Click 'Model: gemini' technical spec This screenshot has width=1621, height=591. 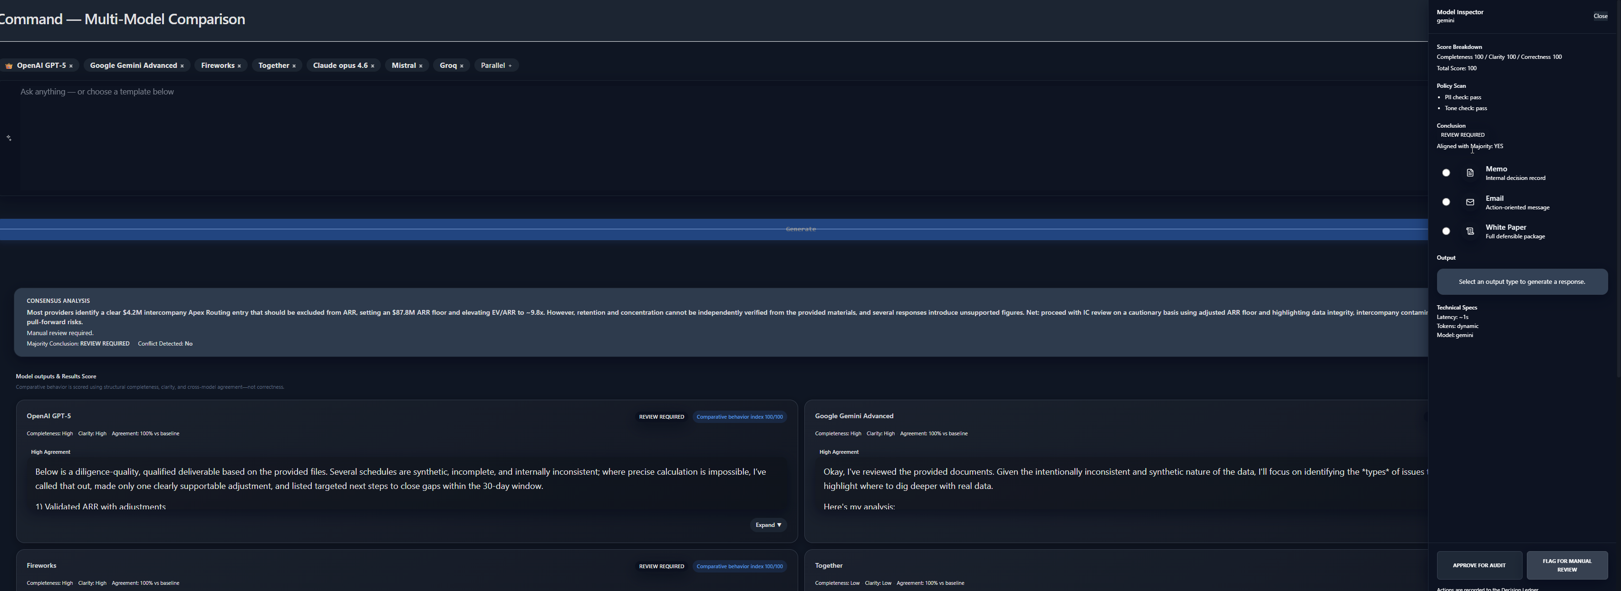coord(1455,336)
